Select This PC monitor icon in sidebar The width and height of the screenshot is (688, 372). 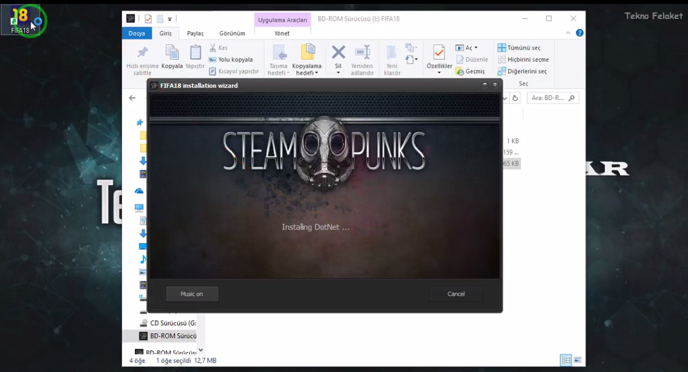tap(139, 207)
